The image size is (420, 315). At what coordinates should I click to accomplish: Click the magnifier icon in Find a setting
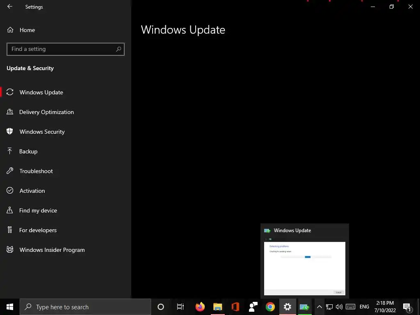pos(119,49)
